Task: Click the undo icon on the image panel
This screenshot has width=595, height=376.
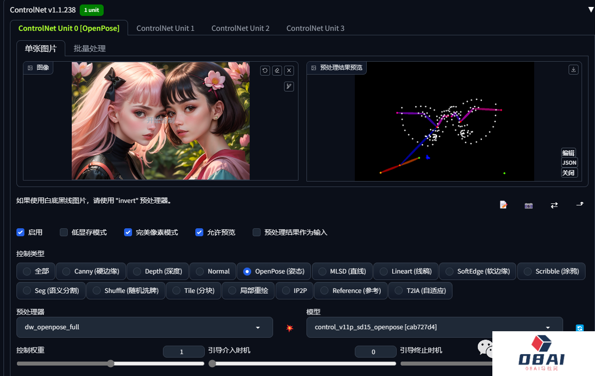Action: tap(265, 71)
